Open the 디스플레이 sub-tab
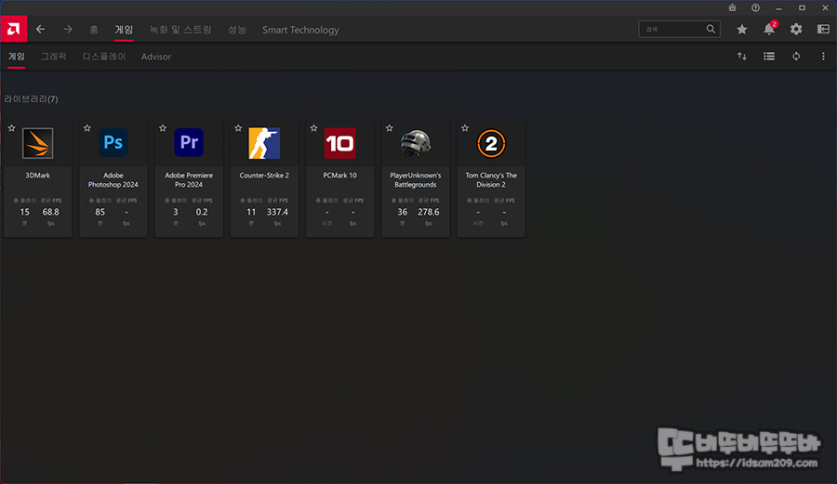 (x=104, y=57)
